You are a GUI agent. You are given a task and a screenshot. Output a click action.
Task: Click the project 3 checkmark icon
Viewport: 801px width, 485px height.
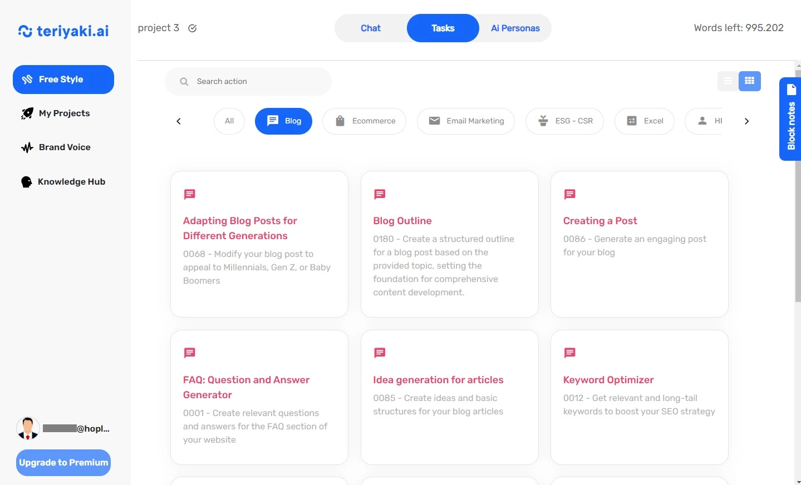click(193, 28)
